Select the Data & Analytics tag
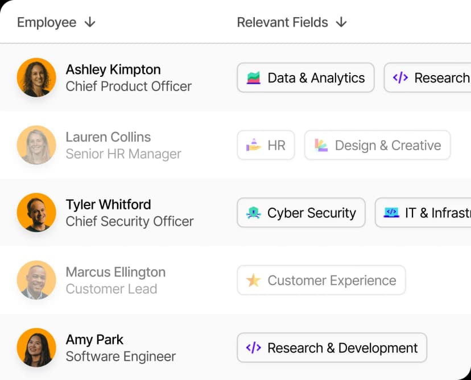 tap(305, 78)
